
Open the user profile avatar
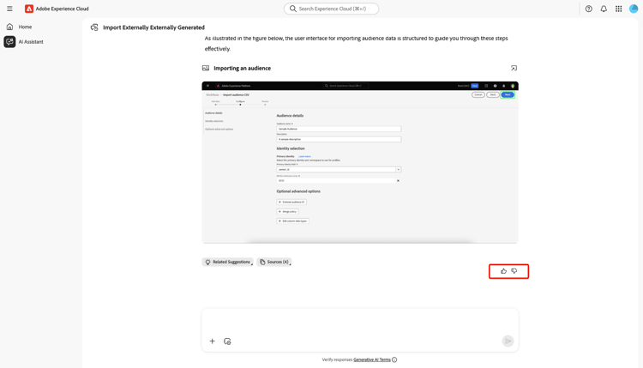coord(634,9)
